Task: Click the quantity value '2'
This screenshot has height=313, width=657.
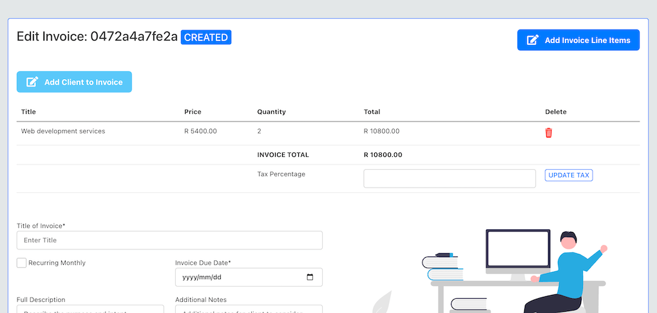Action: pos(260,131)
